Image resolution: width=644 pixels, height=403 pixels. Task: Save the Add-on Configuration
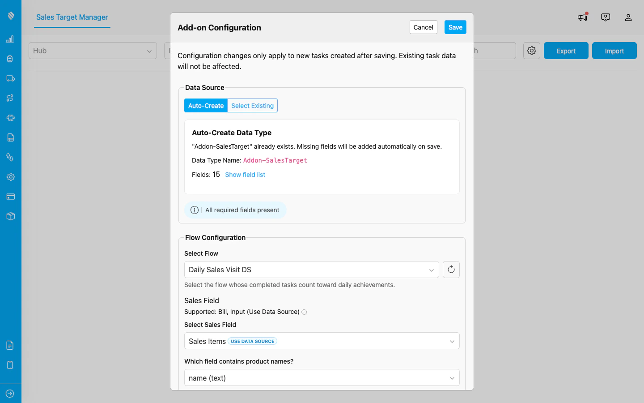455,27
